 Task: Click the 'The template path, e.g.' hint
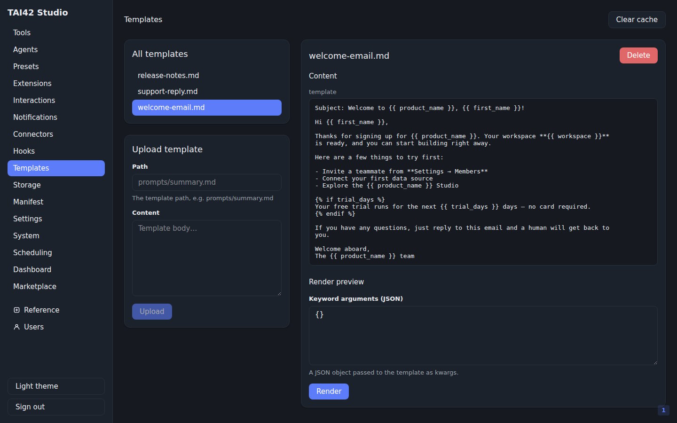[x=203, y=198]
